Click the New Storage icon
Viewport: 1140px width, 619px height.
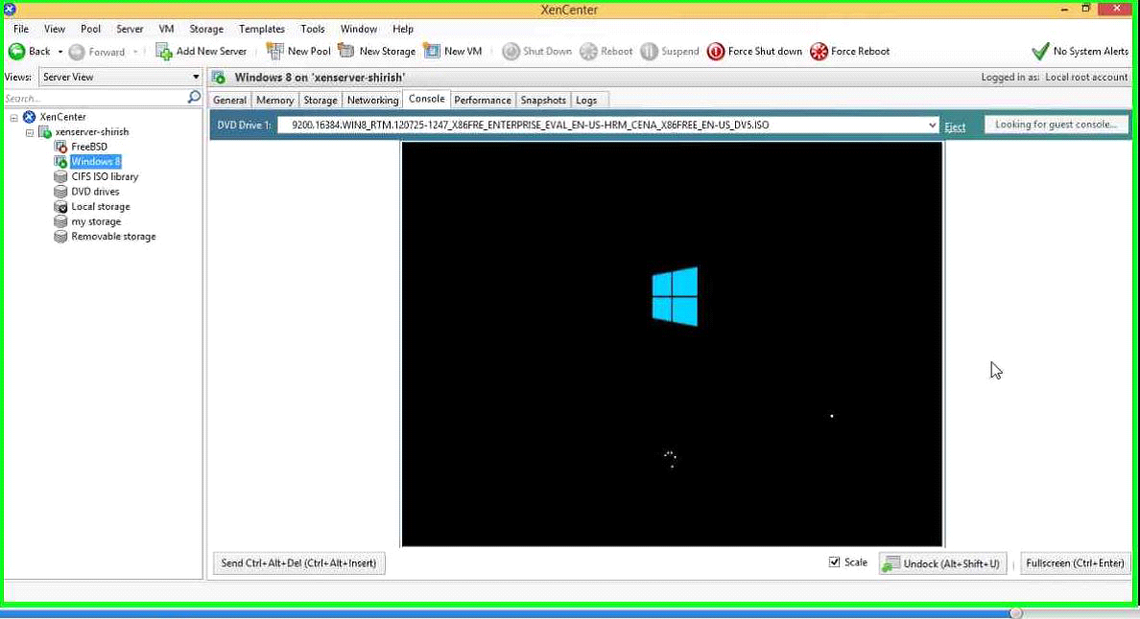coord(346,52)
